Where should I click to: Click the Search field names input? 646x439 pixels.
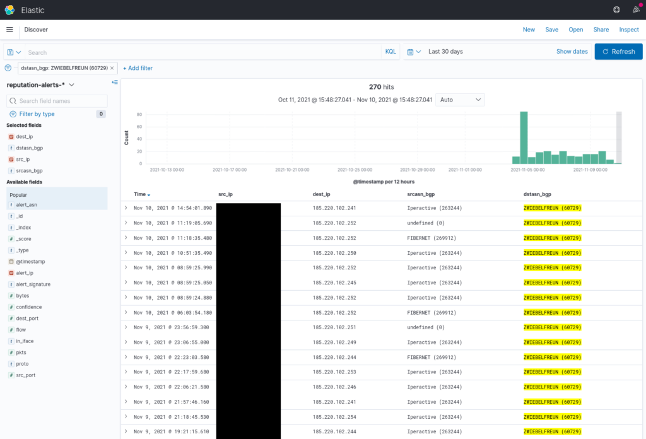coord(62,101)
